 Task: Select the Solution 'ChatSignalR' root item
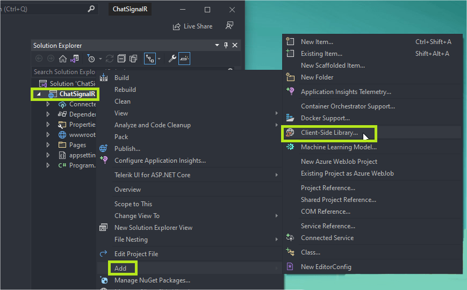coord(67,84)
